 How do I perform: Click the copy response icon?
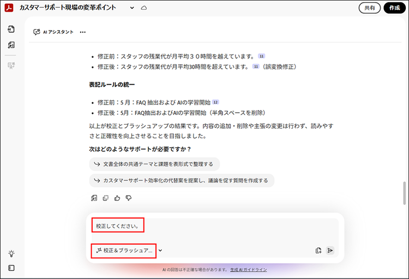[x=106, y=198]
